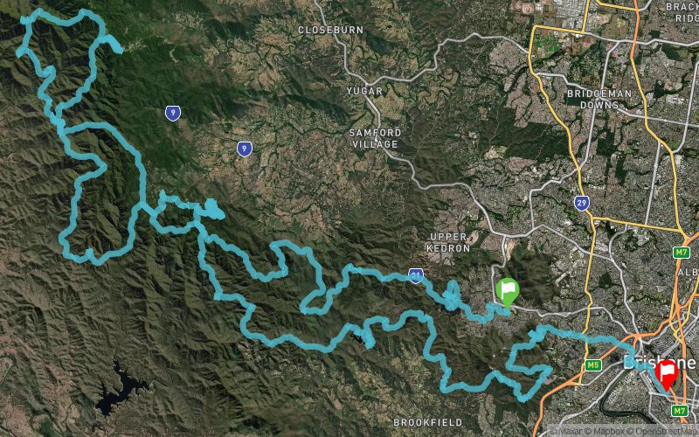Click the Closeburn place label
Screen dimensions: 699x437
point(330,30)
